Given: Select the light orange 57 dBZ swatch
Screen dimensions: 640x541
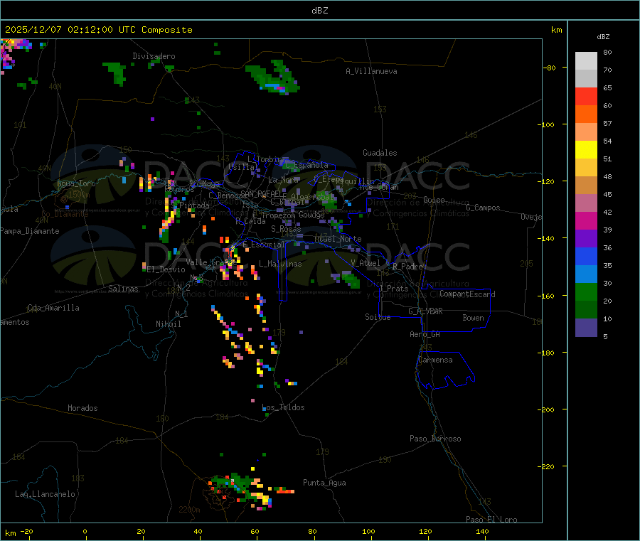Looking at the screenshot, I should 586,132.
